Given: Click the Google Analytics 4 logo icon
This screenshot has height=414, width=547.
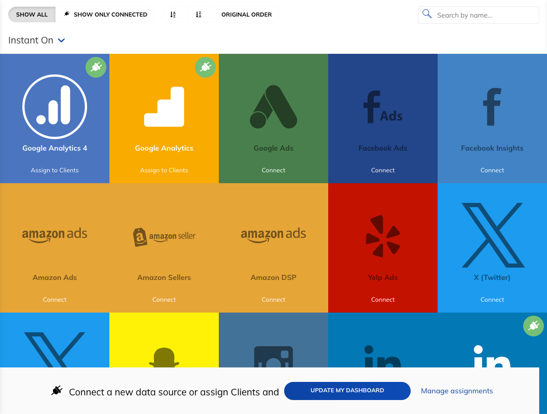Looking at the screenshot, I should (55, 107).
